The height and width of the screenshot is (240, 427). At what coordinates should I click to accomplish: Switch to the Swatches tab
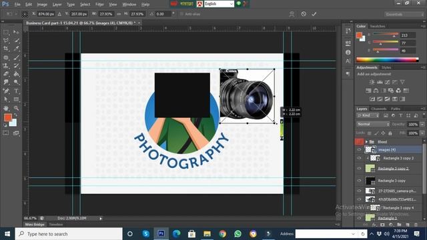point(378,26)
